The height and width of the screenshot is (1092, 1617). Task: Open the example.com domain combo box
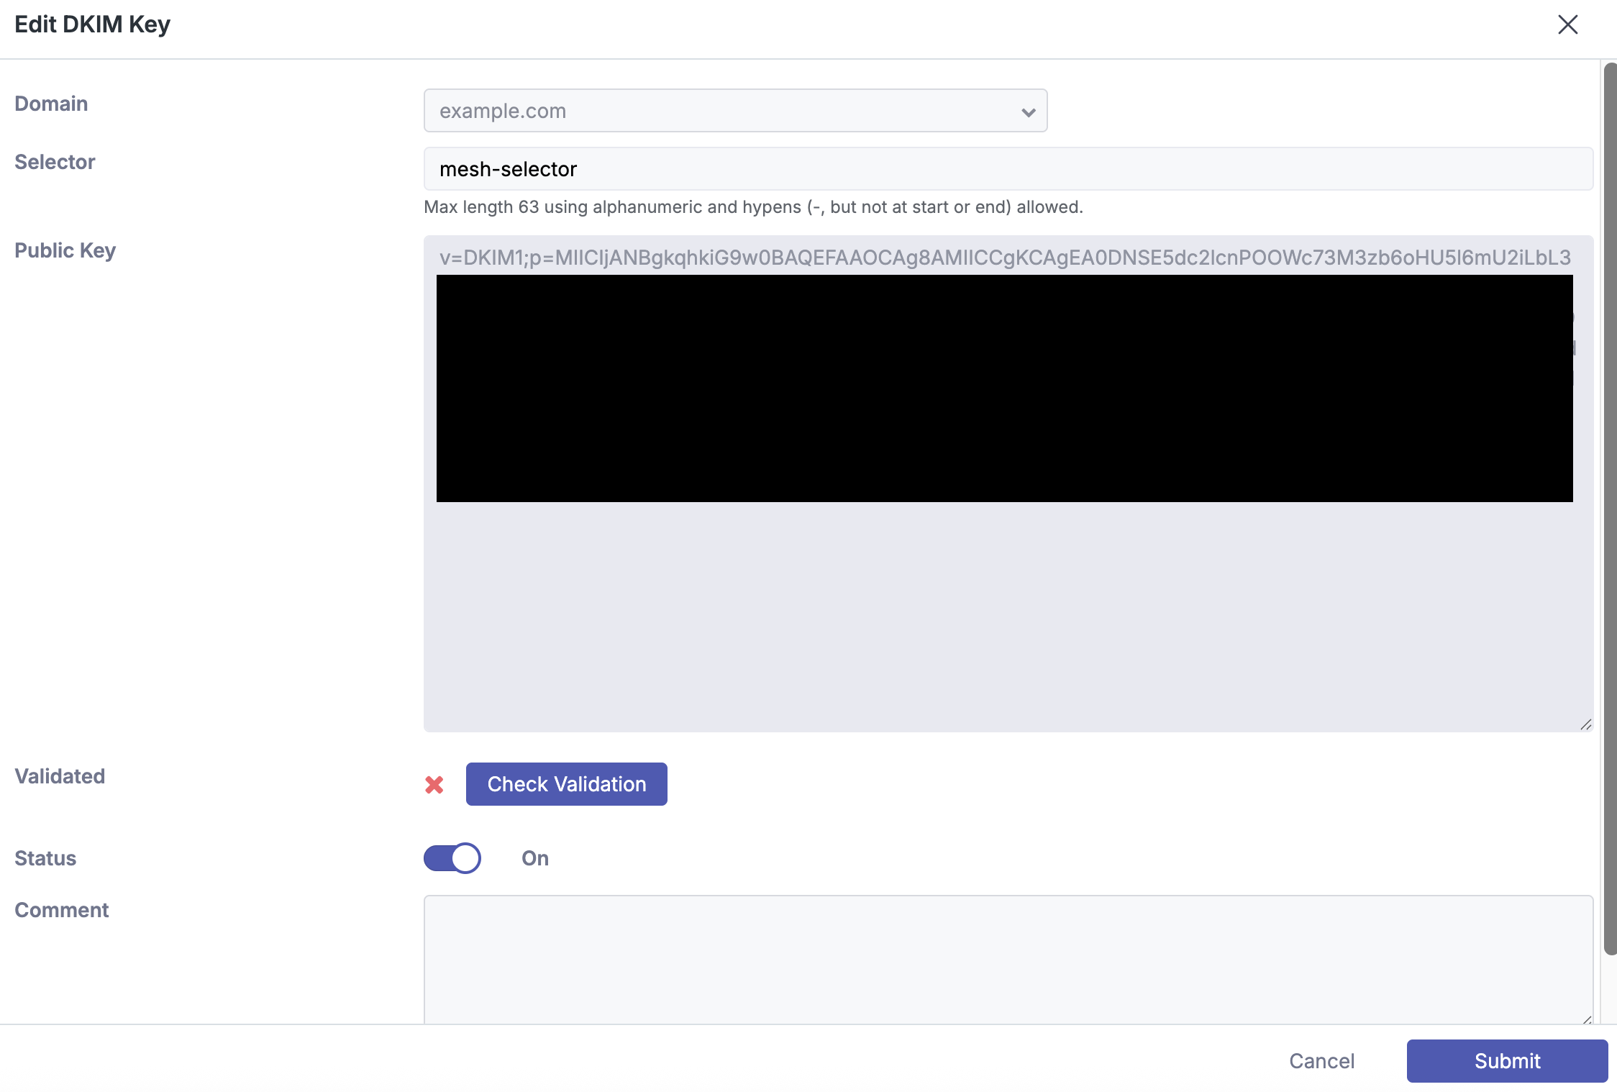(x=719, y=111)
